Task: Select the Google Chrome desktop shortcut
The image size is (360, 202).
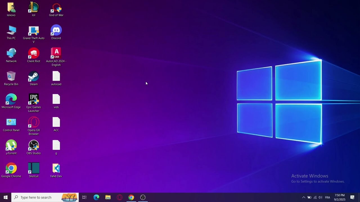Action: click(11, 171)
